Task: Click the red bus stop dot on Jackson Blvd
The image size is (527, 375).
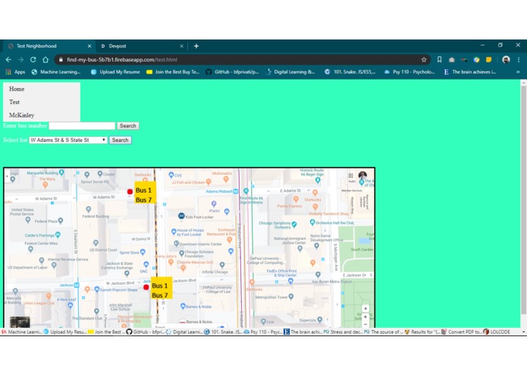Action: click(x=146, y=287)
